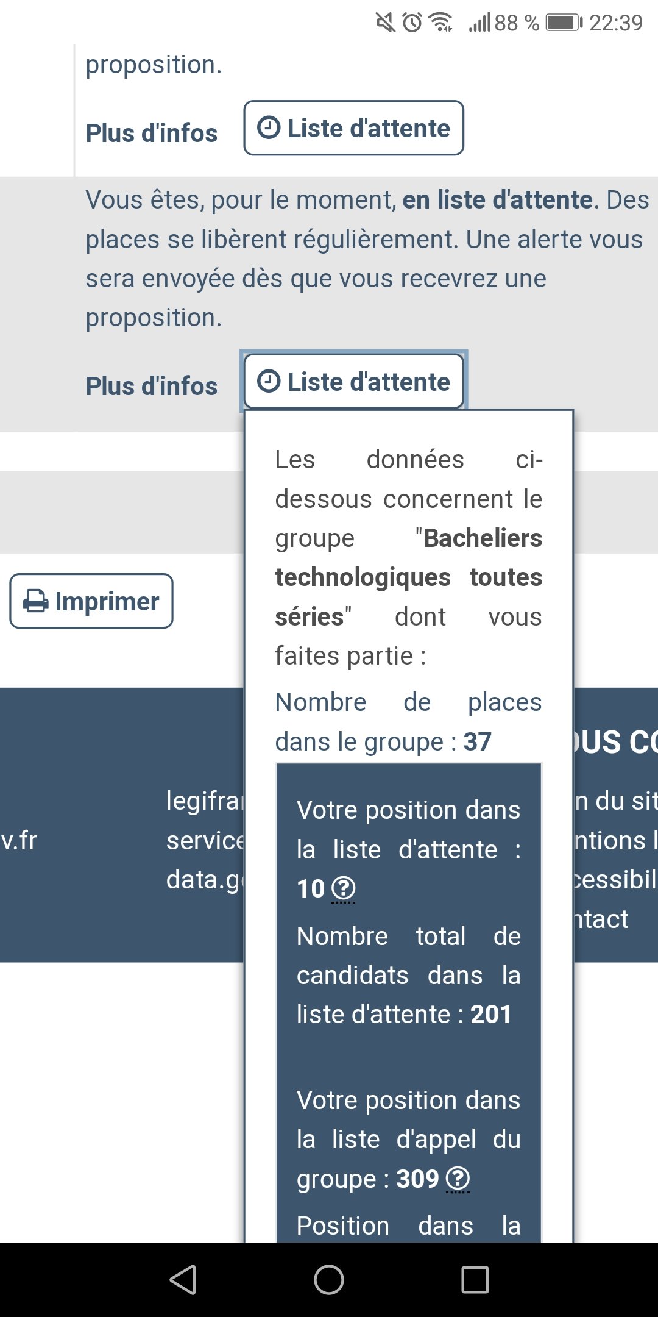Expand the upper white-section Liste d'attente button

tap(353, 128)
